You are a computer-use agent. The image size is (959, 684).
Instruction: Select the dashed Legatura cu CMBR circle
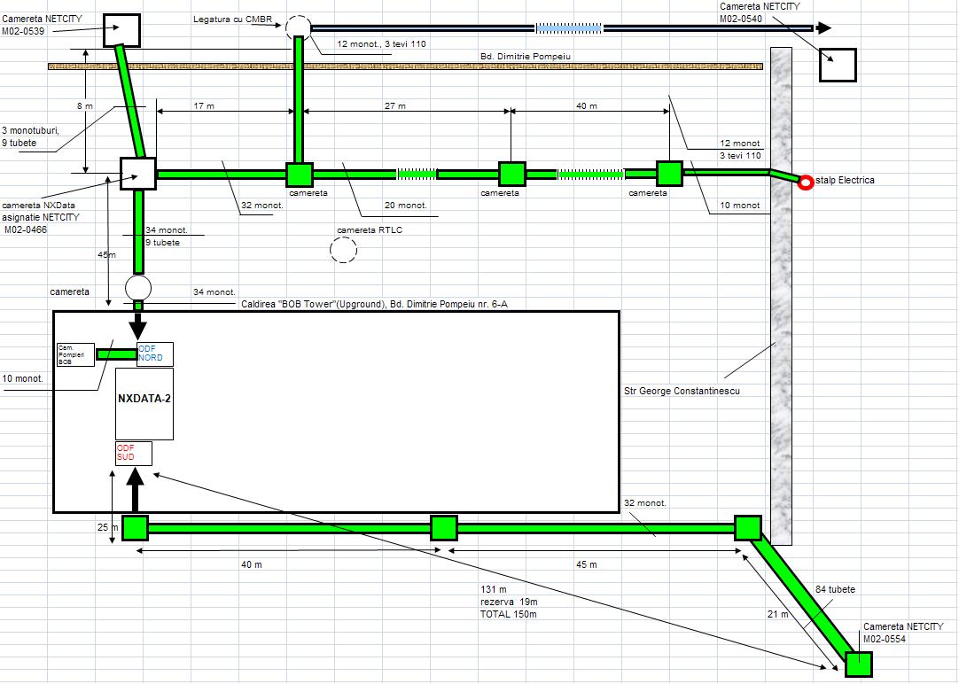coord(299,27)
